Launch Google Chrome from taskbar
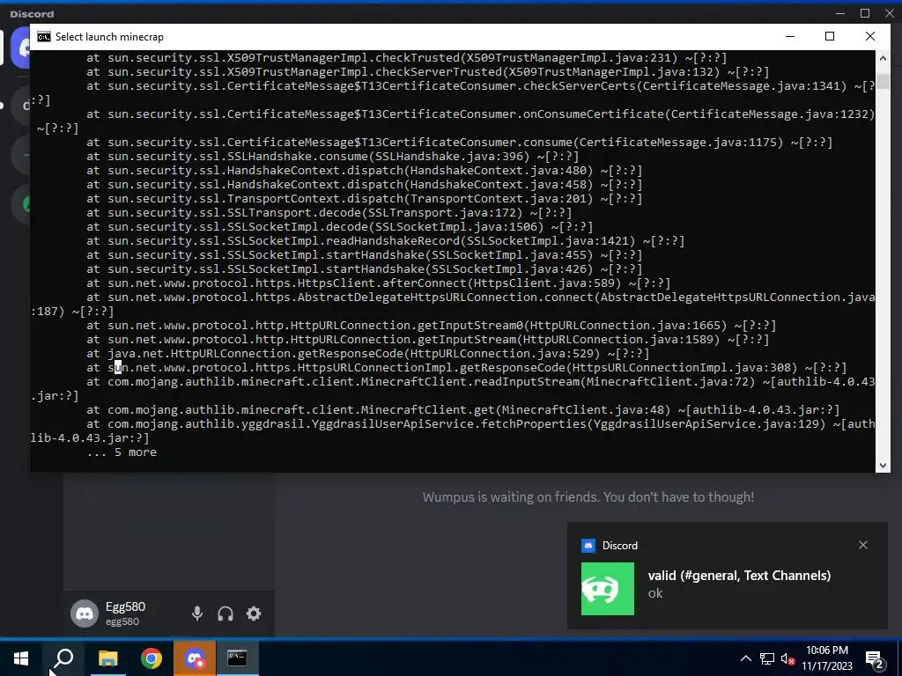This screenshot has height=676, width=902. pyautogui.click(x=152, y=658)
